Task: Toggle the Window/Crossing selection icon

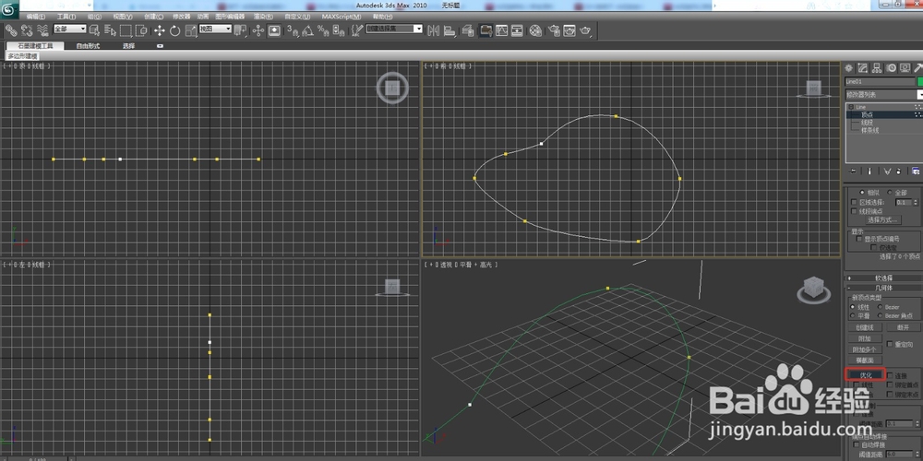Action: pos(142,30)
